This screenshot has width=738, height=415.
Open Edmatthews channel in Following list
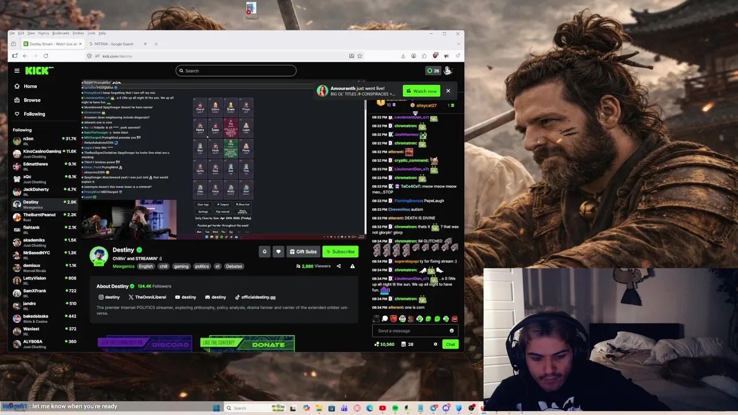point(44,166)
